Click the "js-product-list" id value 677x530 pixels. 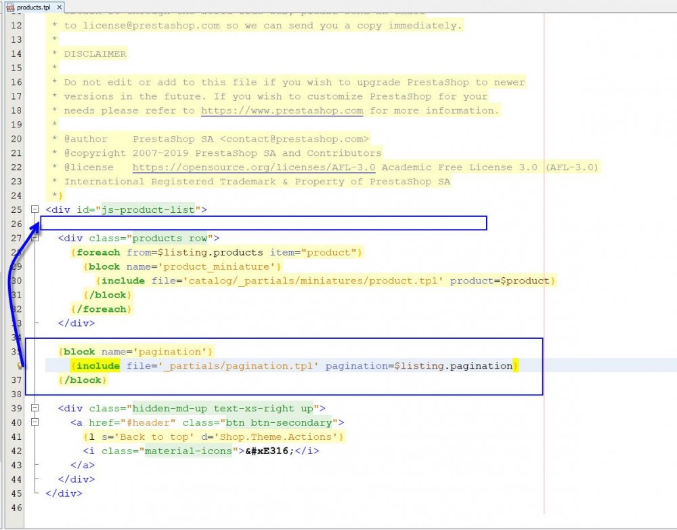(148, 209)
